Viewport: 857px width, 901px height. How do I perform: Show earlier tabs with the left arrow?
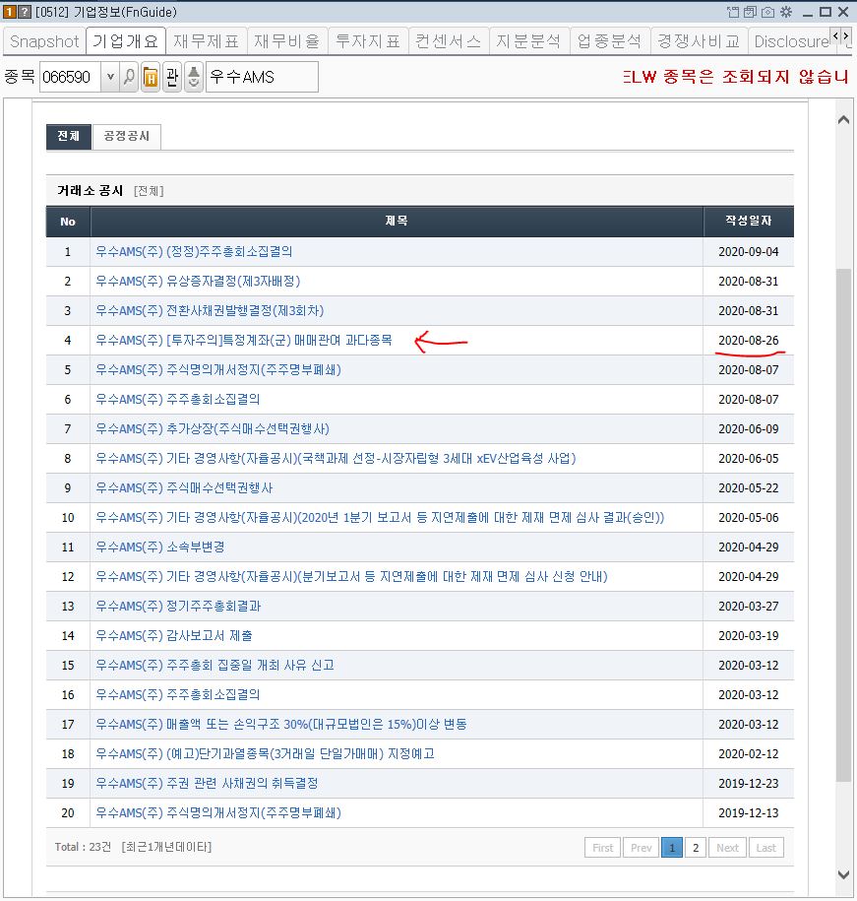click(x=835, y=36)
